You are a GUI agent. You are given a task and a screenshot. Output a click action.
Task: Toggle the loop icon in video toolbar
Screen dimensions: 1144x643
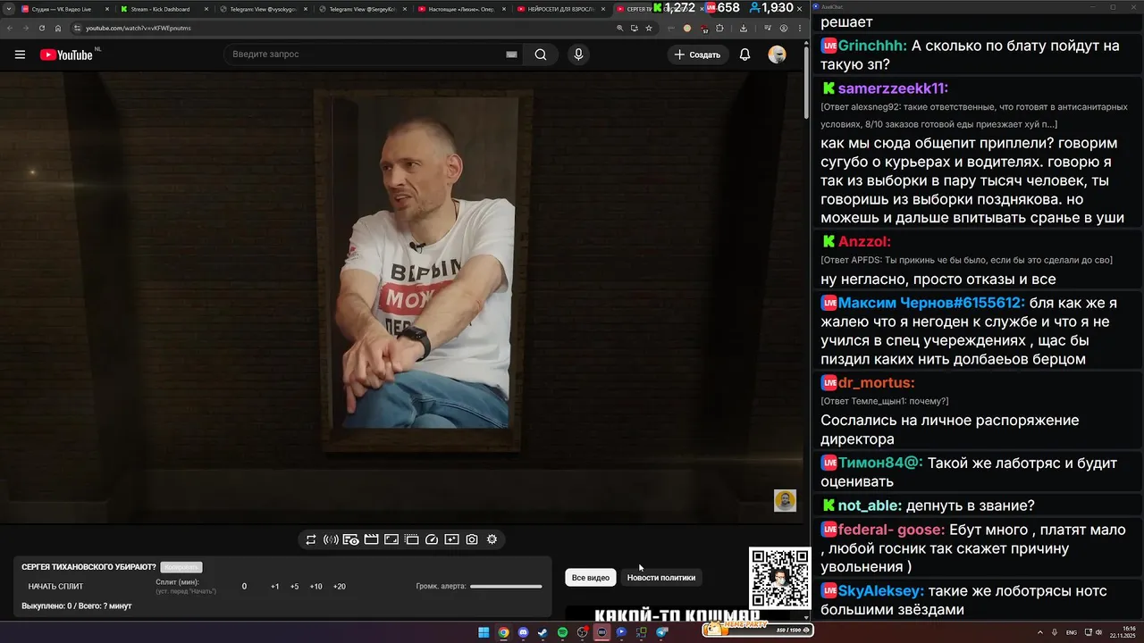310,539
